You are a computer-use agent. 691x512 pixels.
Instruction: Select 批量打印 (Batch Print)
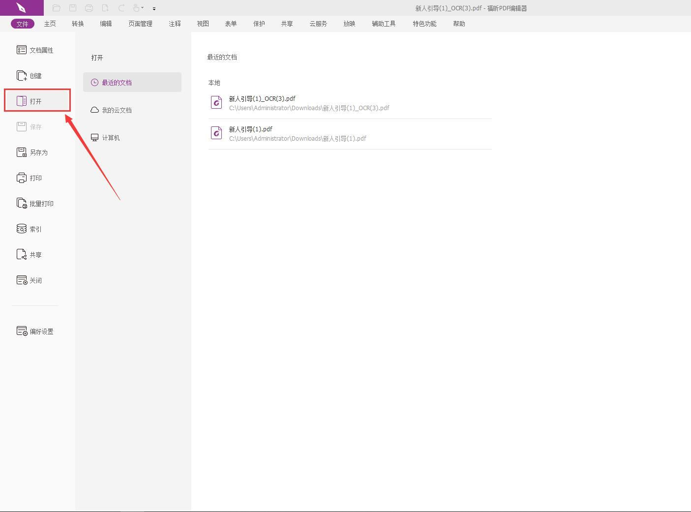35,204
